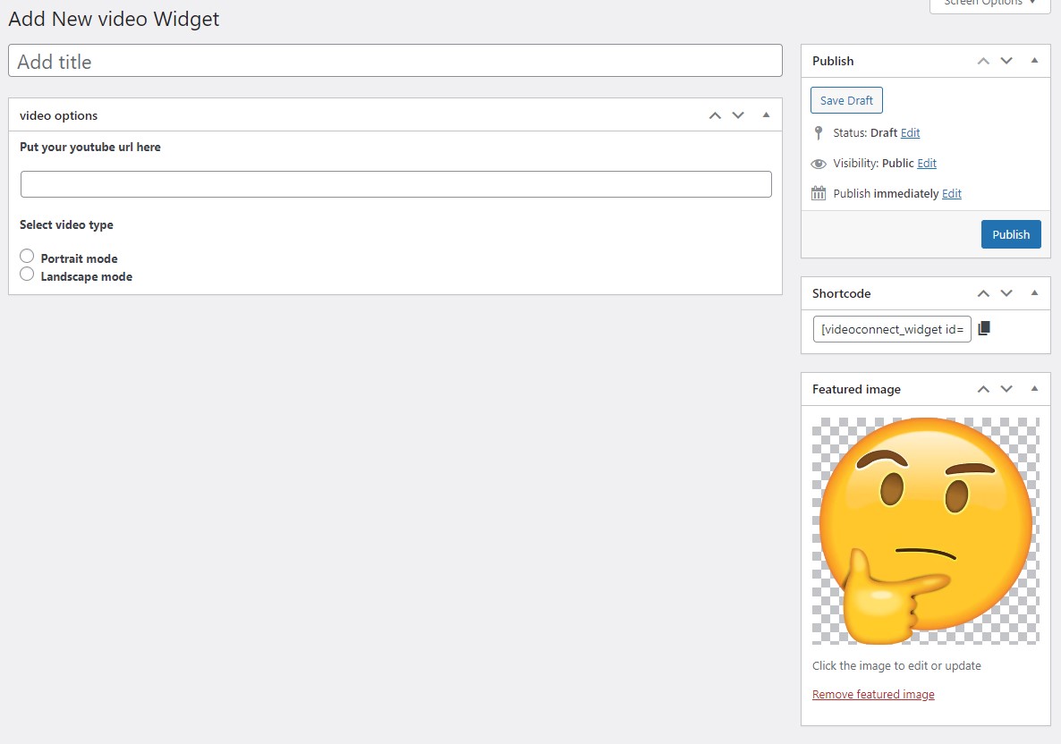1061x744 pixels.
Task: Click the 'video options' panel title
Action: point(58,115)
